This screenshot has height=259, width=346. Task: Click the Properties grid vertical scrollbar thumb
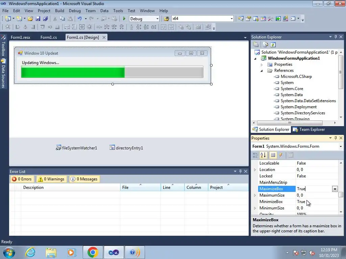pos(341,195)
